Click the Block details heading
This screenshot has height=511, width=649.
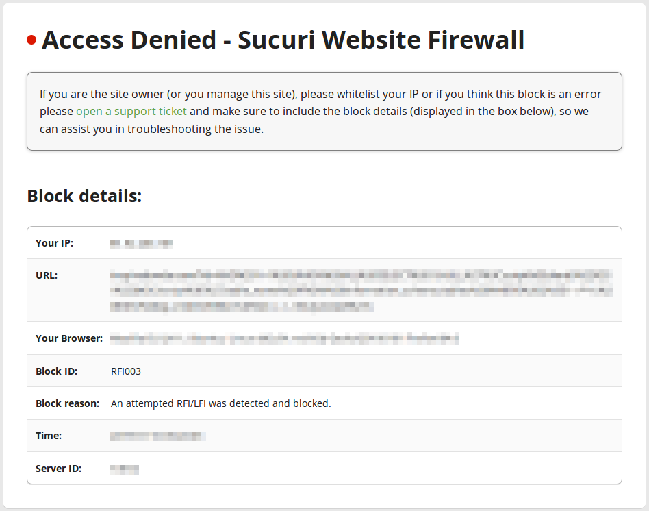84,196
